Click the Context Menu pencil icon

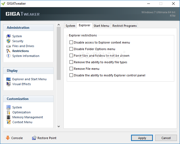pos(8,122)
